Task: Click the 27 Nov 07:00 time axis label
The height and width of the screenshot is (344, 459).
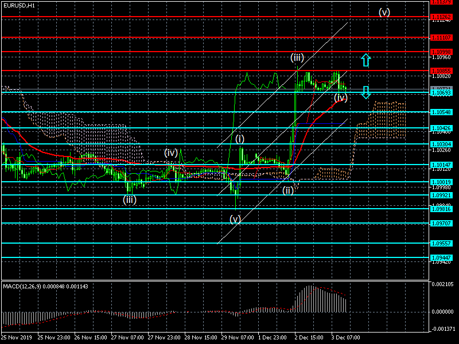Action: pos(127,338)
